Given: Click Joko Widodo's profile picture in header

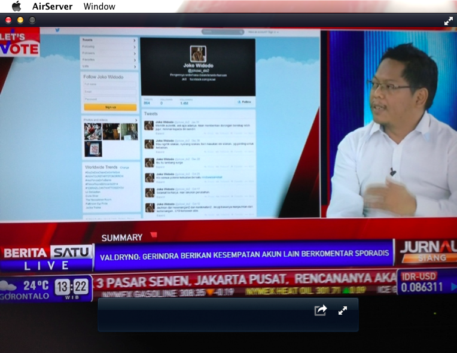Looking at the screenshot, I should tap(198, 54).
